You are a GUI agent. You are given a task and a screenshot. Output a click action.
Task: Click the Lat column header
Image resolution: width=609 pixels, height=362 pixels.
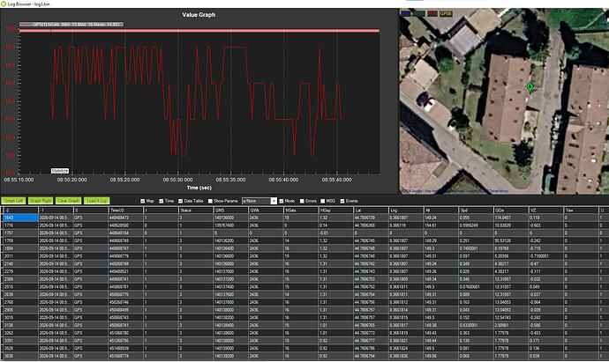[371, 211]
